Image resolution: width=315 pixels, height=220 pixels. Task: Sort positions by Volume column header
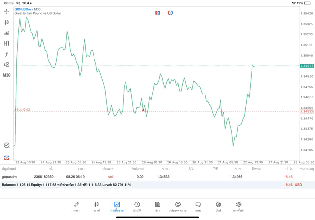point(138,169)
